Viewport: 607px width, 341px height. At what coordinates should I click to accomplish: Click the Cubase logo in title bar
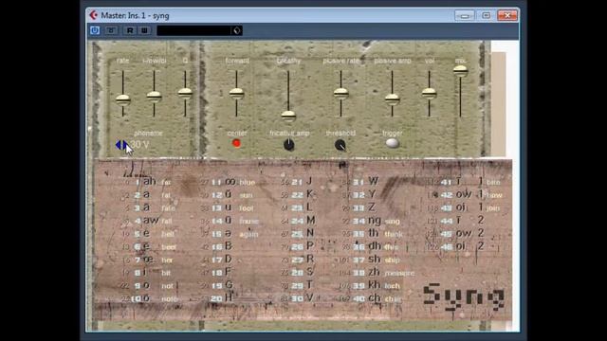pyautogui.click(x=93, y=15)
